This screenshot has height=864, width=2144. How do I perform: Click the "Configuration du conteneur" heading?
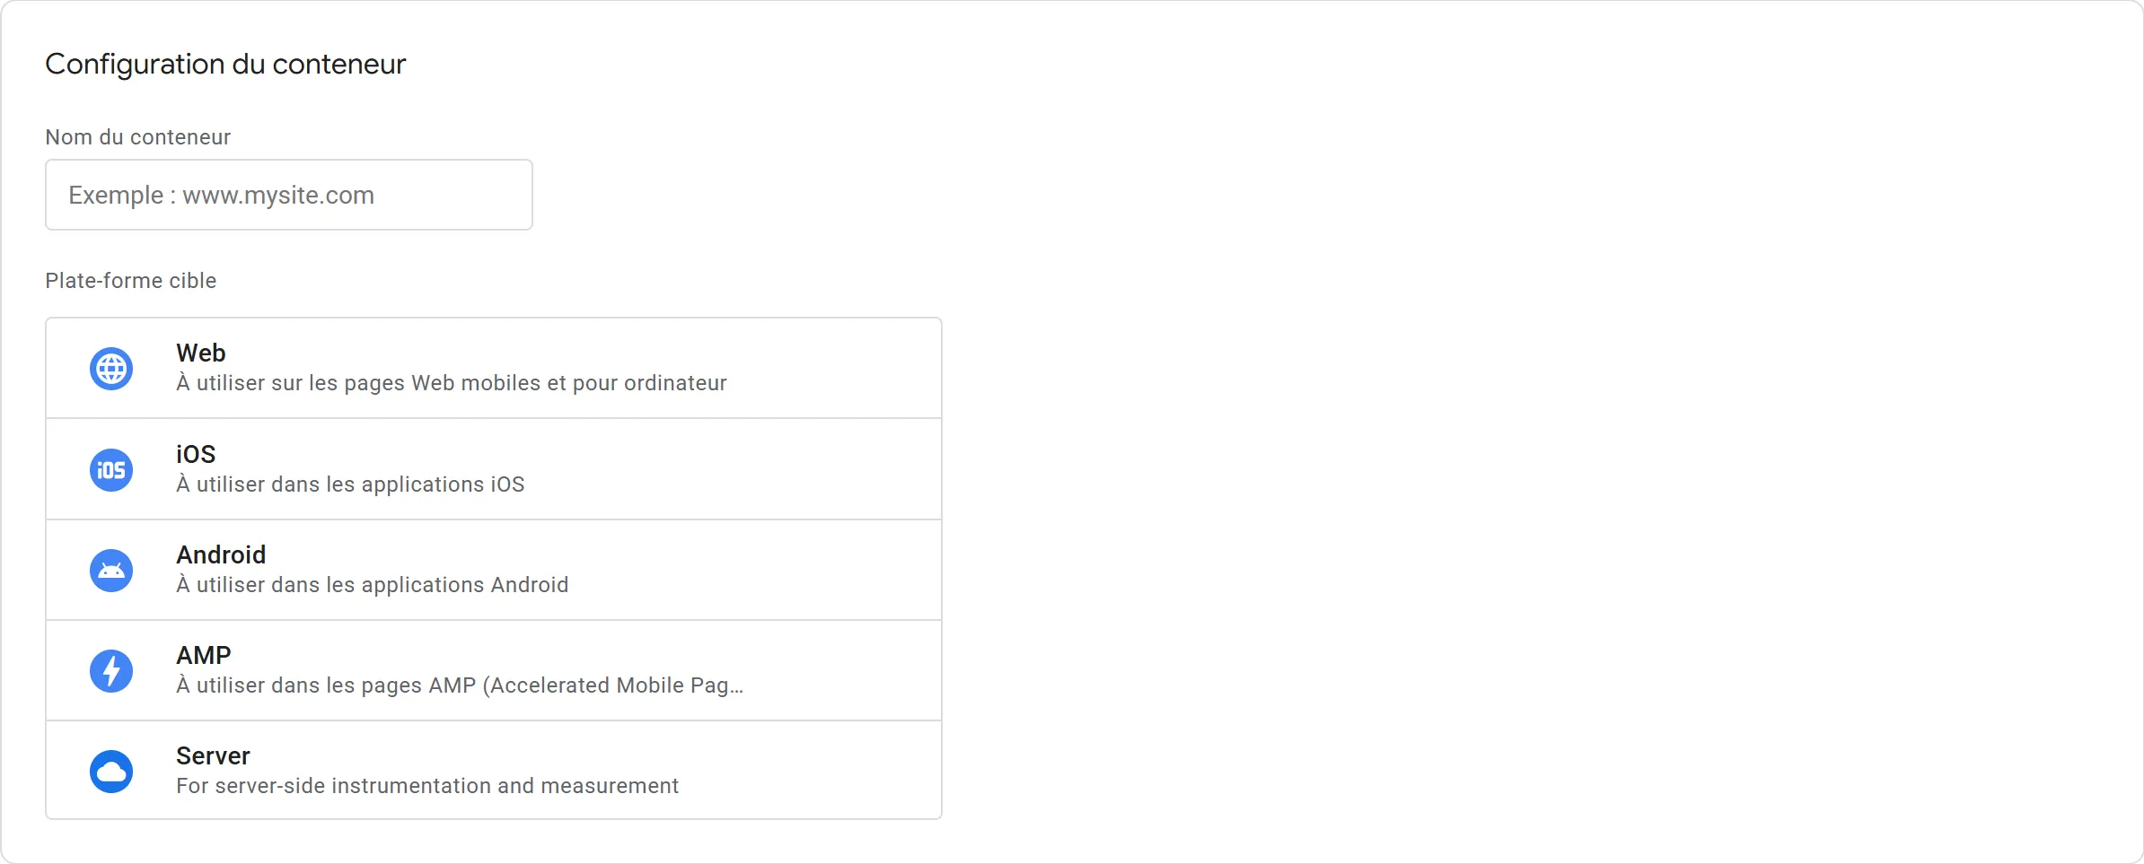coord(225,65)
